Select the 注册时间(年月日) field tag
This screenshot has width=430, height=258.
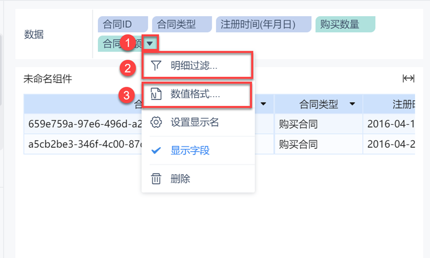pos(264,24)
